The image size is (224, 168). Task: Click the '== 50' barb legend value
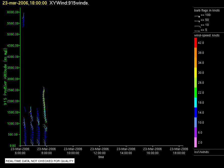205,20
